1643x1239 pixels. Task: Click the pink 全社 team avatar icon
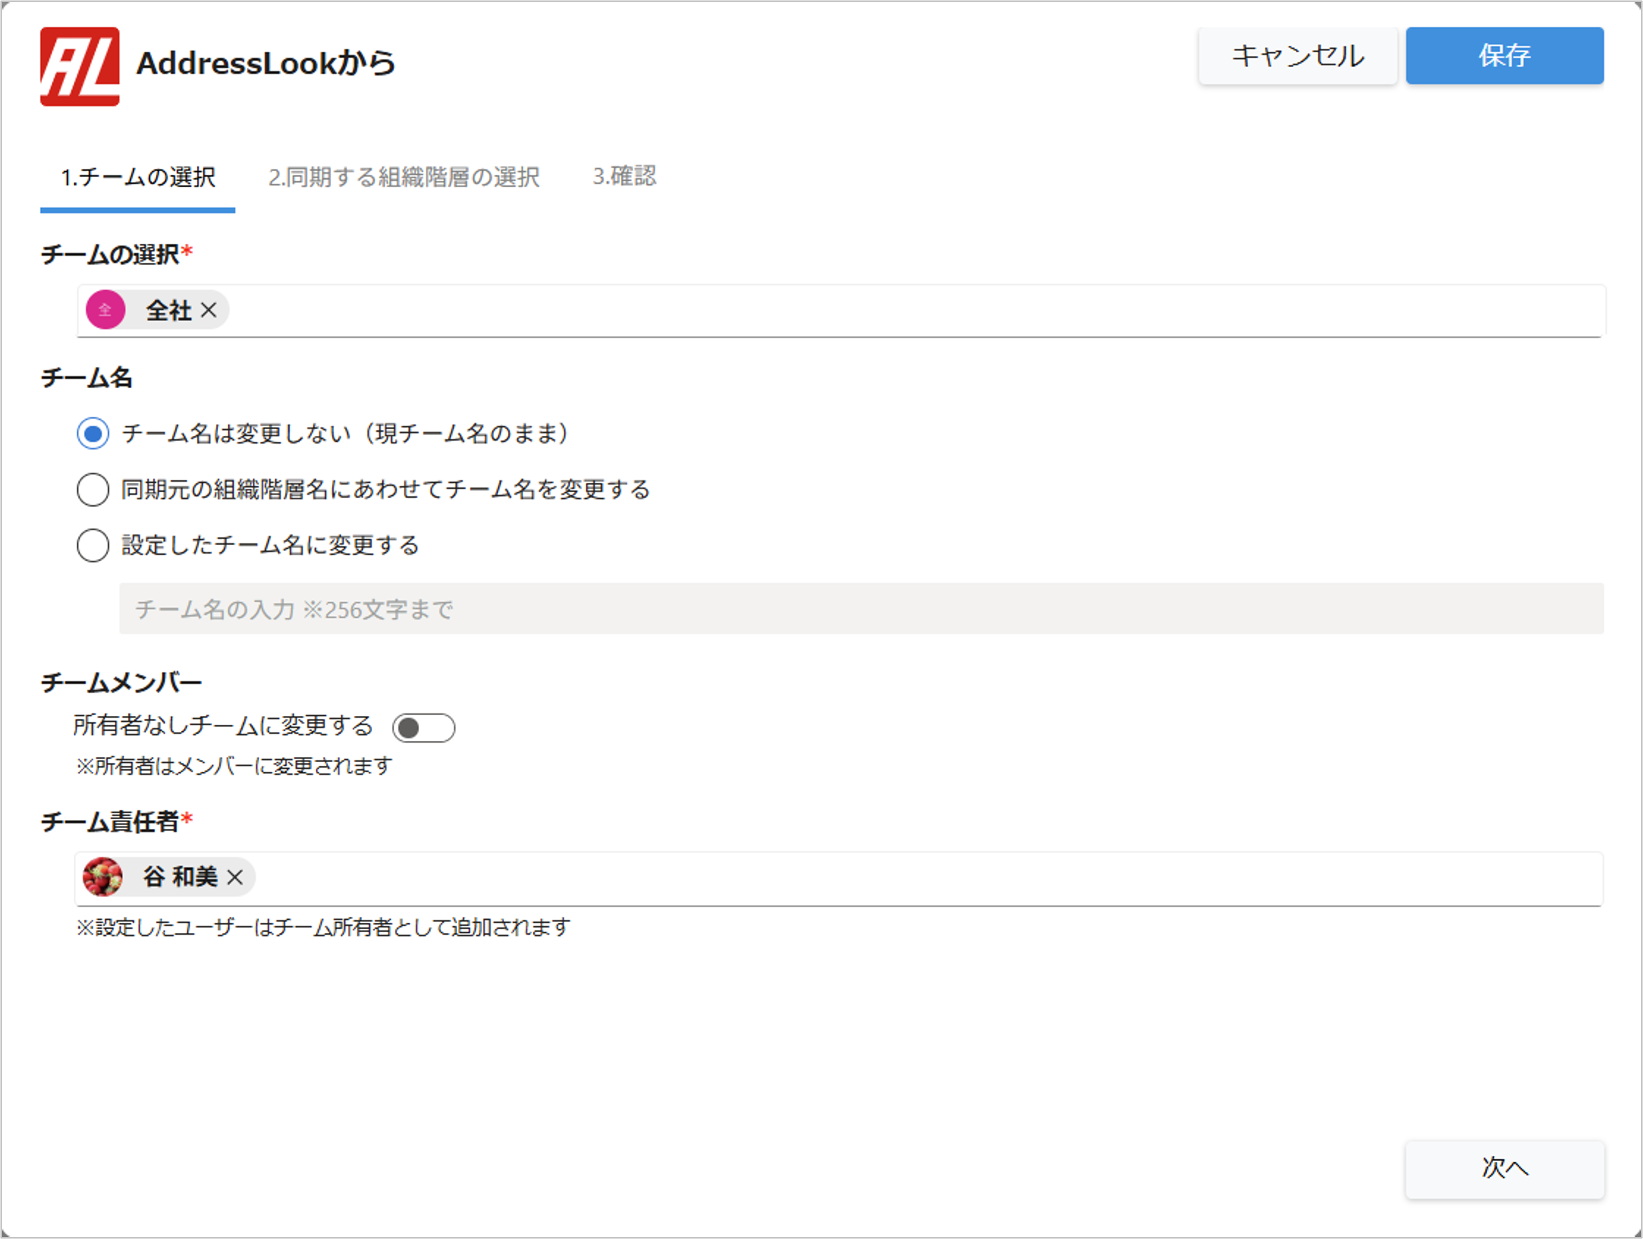coord(106,310)
